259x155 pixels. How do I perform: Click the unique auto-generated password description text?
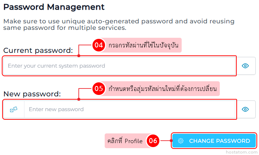click(x=119, y=24)
